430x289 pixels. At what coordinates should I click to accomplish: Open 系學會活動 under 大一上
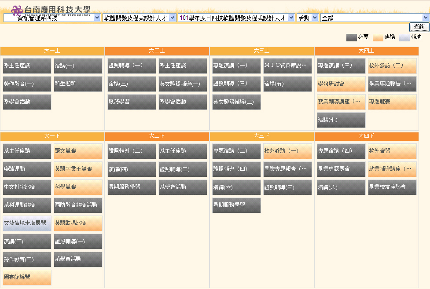pyautogui.click(x=27, y=102)
